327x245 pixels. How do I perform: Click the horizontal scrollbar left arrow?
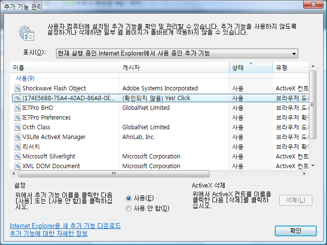14,174
